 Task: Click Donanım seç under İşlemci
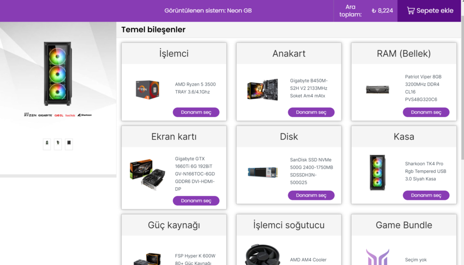pyautogui.click(x=196, y=112)
